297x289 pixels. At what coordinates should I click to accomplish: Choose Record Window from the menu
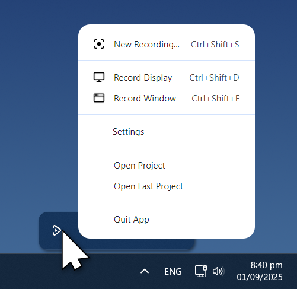[167, 99]
